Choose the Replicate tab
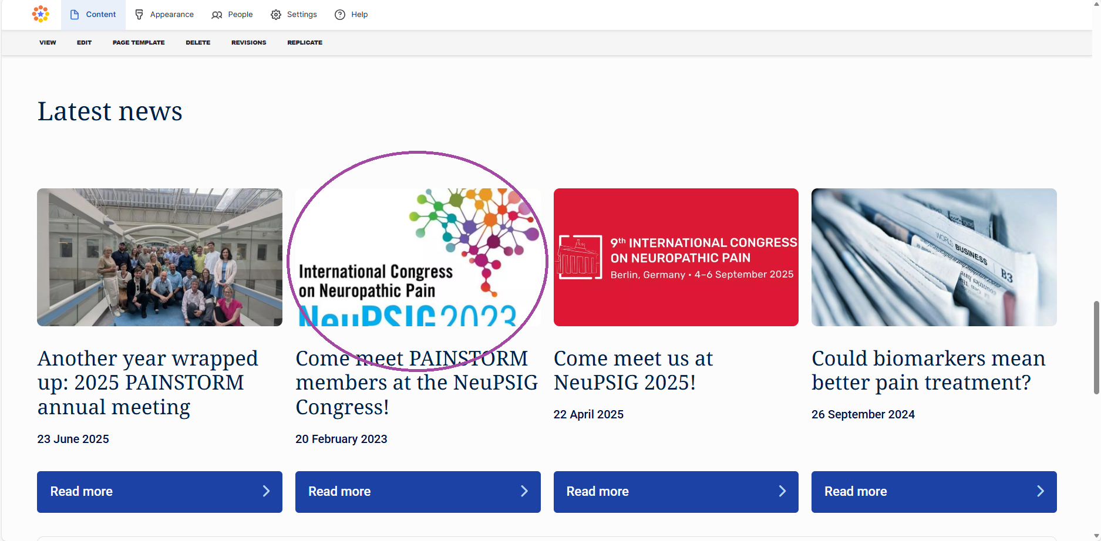The width and height of the screenshot is (1101, 541). [305, 43]
